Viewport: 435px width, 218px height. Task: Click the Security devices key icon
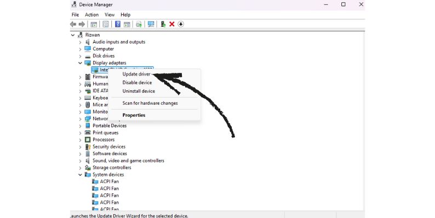pos(88,147)
